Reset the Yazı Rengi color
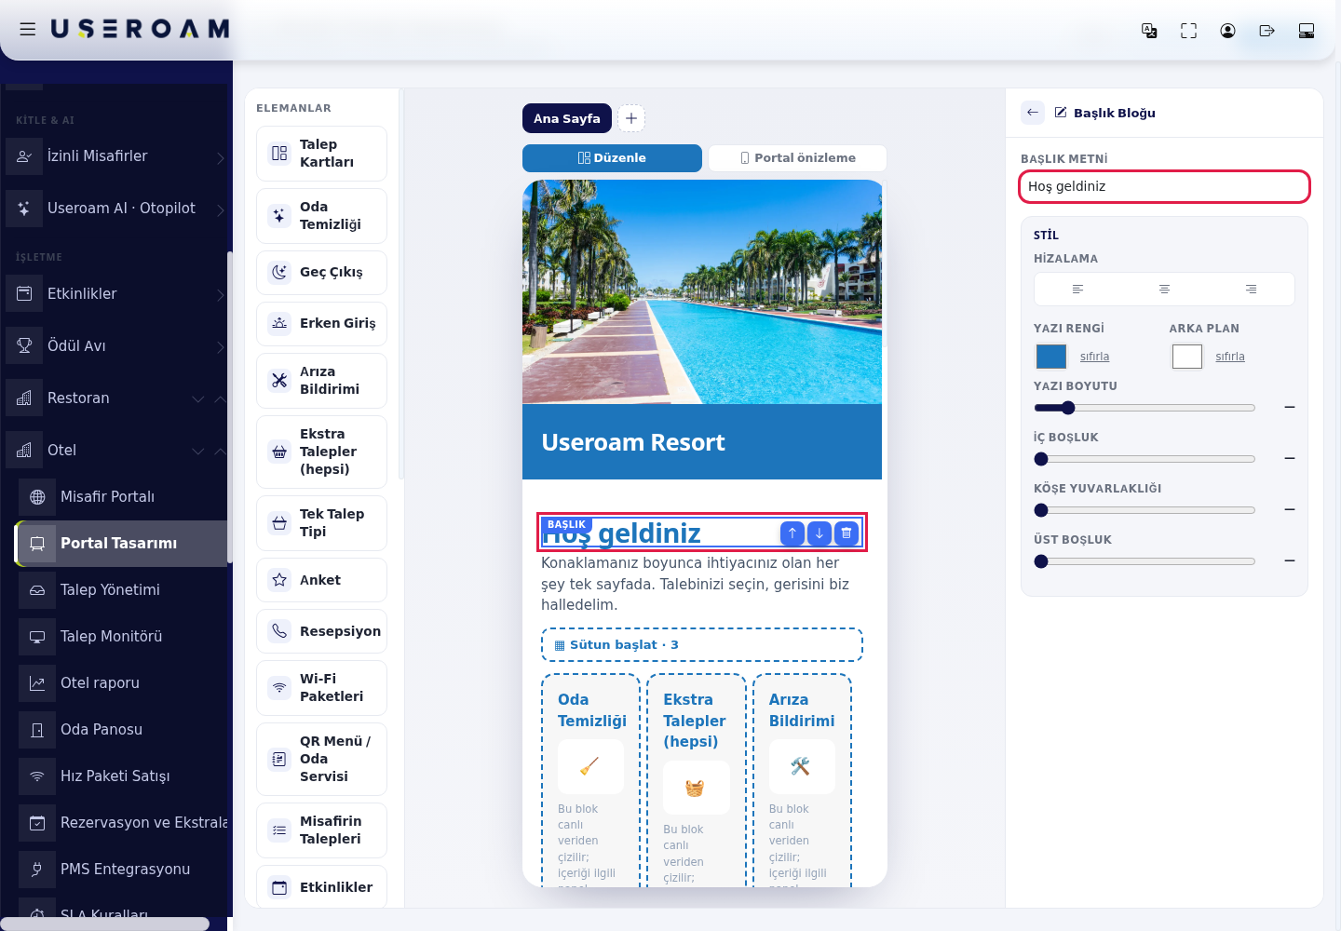The width and height of the screenshot is (1341, 931). pyautogui.click(x=1094, y=357)
